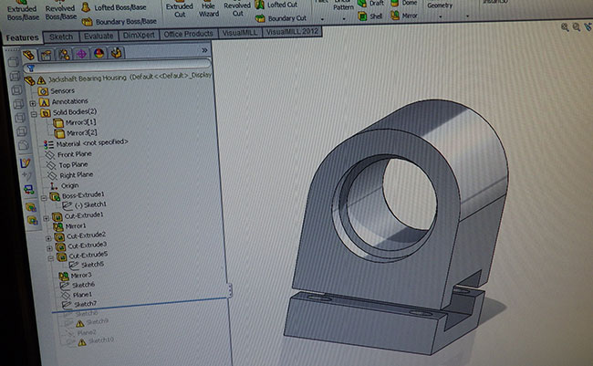Image resolution: width=593 pixels, height=366 pixels.
Task: Expand the Cut-Extrude1 node
Action: (x=47, y=218)
